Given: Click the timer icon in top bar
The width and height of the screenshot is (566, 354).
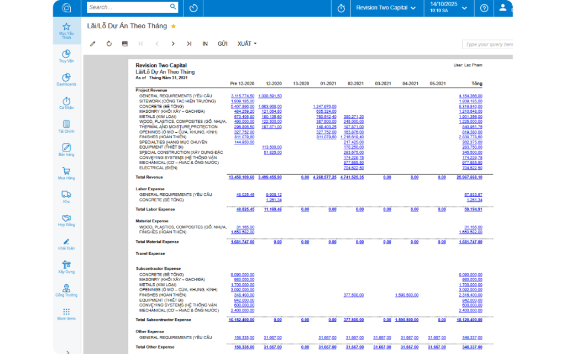Looking at the screenshot, I should (341, 8).
